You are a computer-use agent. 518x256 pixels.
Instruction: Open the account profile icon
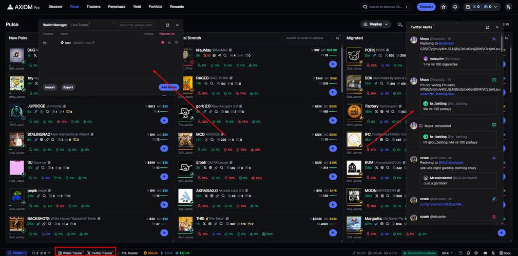tap(508, 7)
